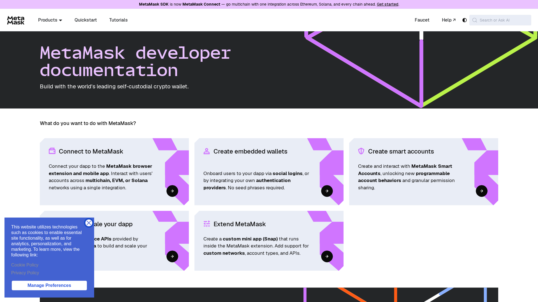Viewport: 538px width, 302px height.
Task: Click the external arrow icon next to Help
Action: tap(454, 20)
